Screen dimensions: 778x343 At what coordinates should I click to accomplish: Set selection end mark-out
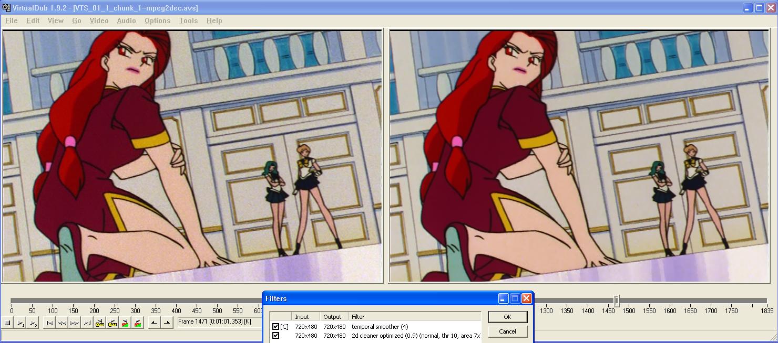pos(167,323)
